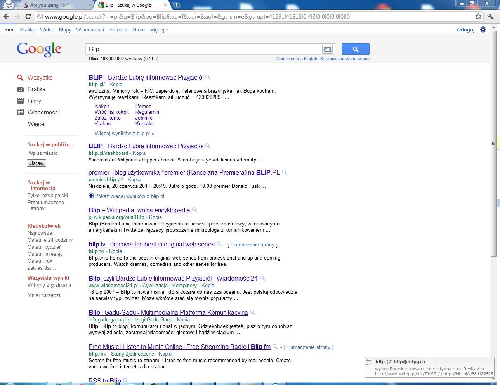Switch to 'Google.com in English'
The image size is (500, 385).
pos(297,59)
